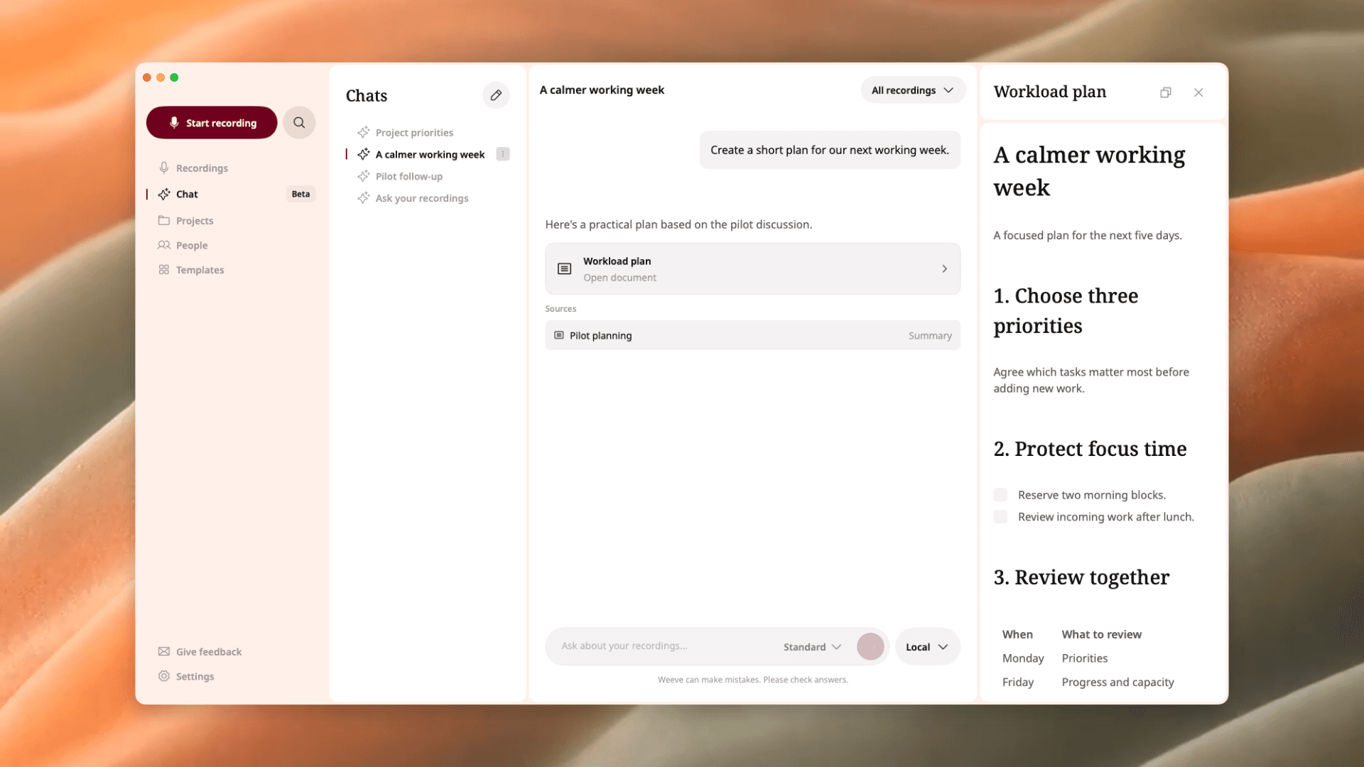Click the People icon in sidebar
This screenshot has height=767, width=1364.
coord(164,245)
